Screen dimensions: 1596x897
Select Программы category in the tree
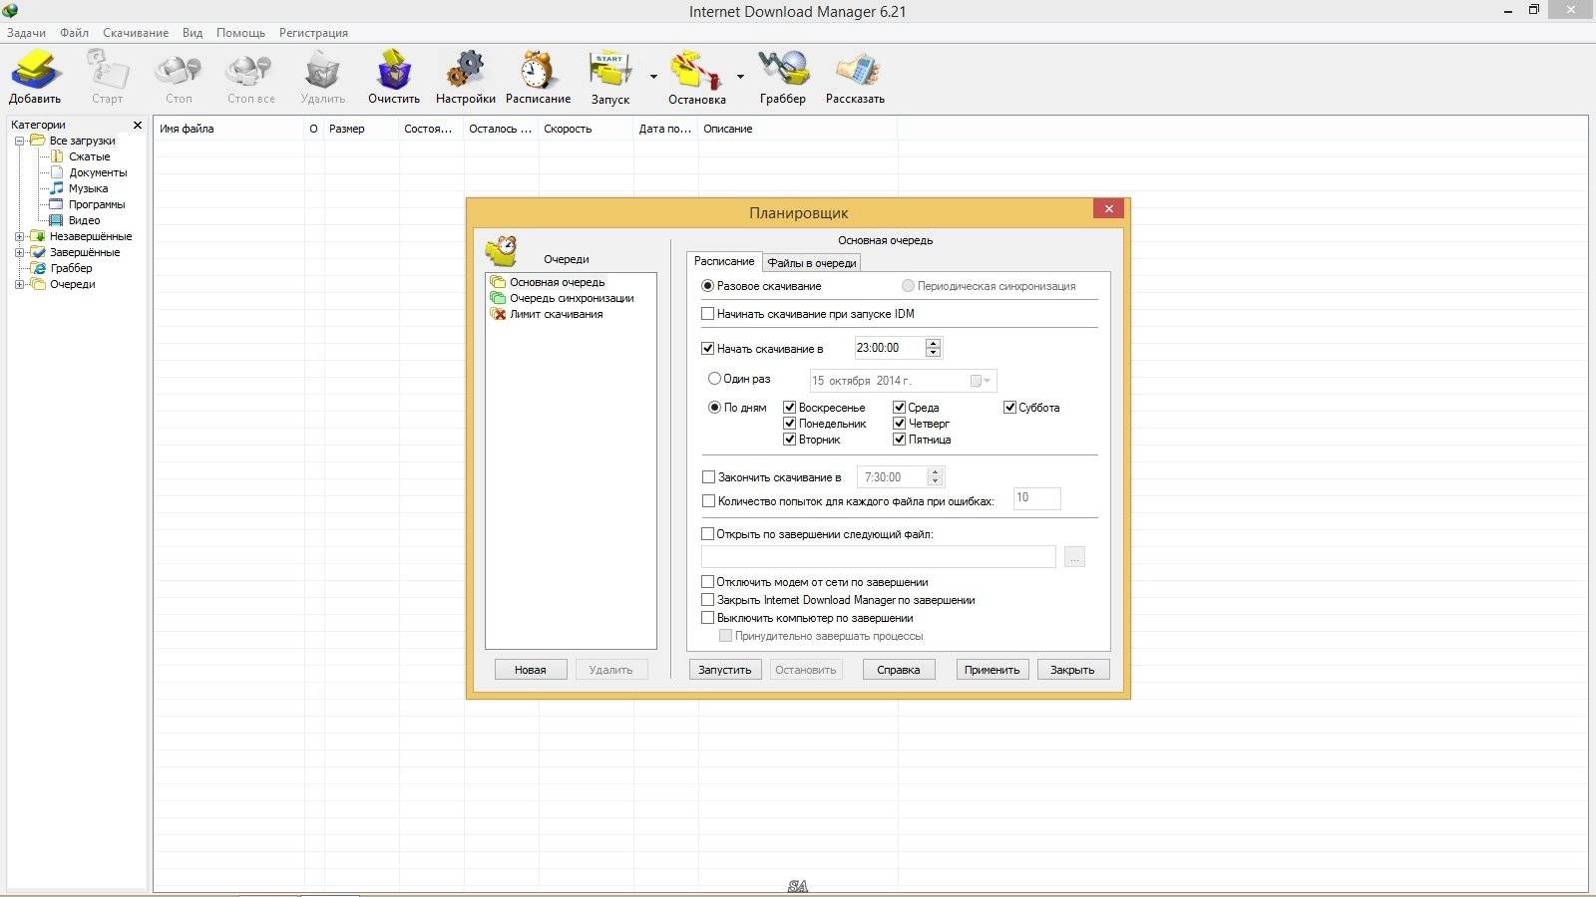click(x=97, y=204)
